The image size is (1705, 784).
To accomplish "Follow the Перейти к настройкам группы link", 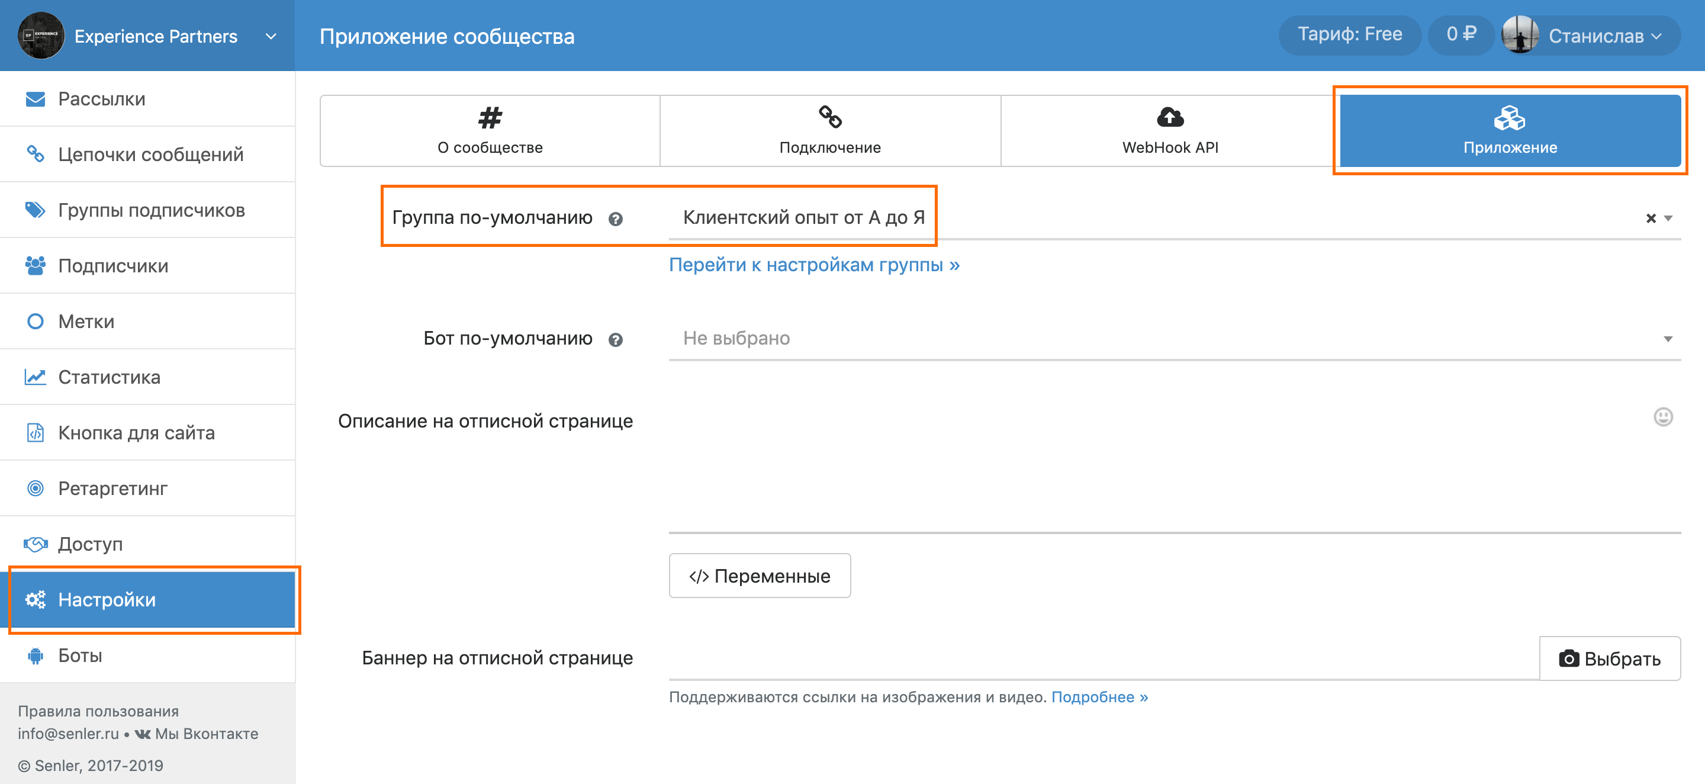I will (813, 265).
